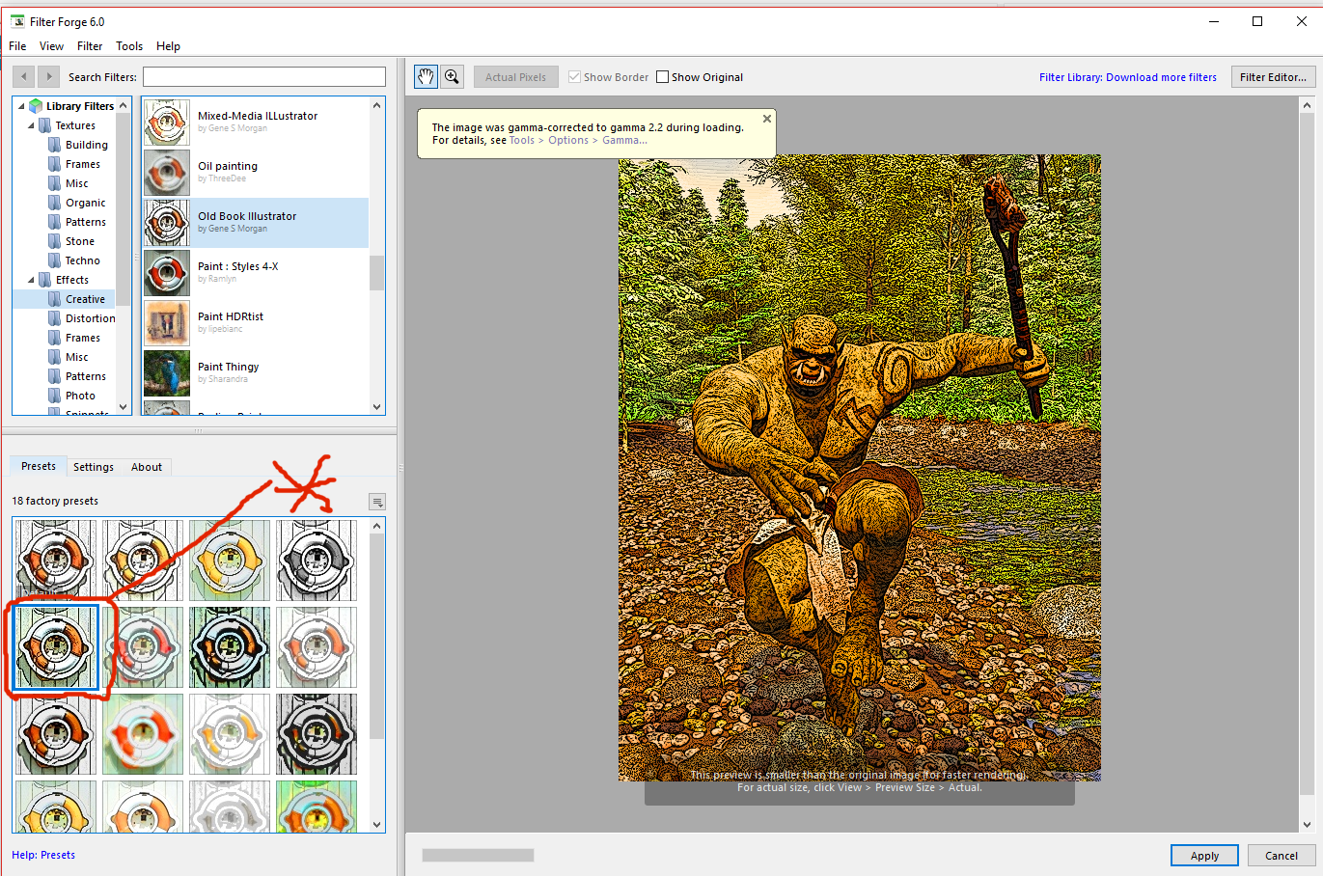Select the Techno textures category
The width and height of the screenshot is (1323, 876).
click(x=82, y=260)
